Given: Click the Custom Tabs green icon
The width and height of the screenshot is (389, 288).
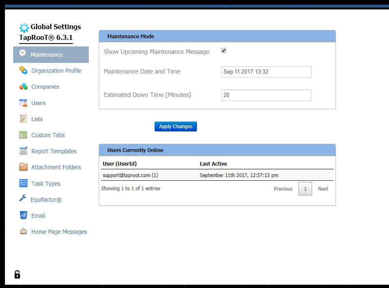Looking at the screenshot, I should [x=23, y=135].
